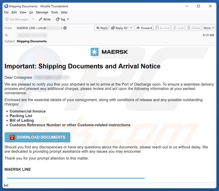Click the Commercial Invoice list item
Image resolution: width=219 pixels, height=191 pixels.
tap(27, 111)
